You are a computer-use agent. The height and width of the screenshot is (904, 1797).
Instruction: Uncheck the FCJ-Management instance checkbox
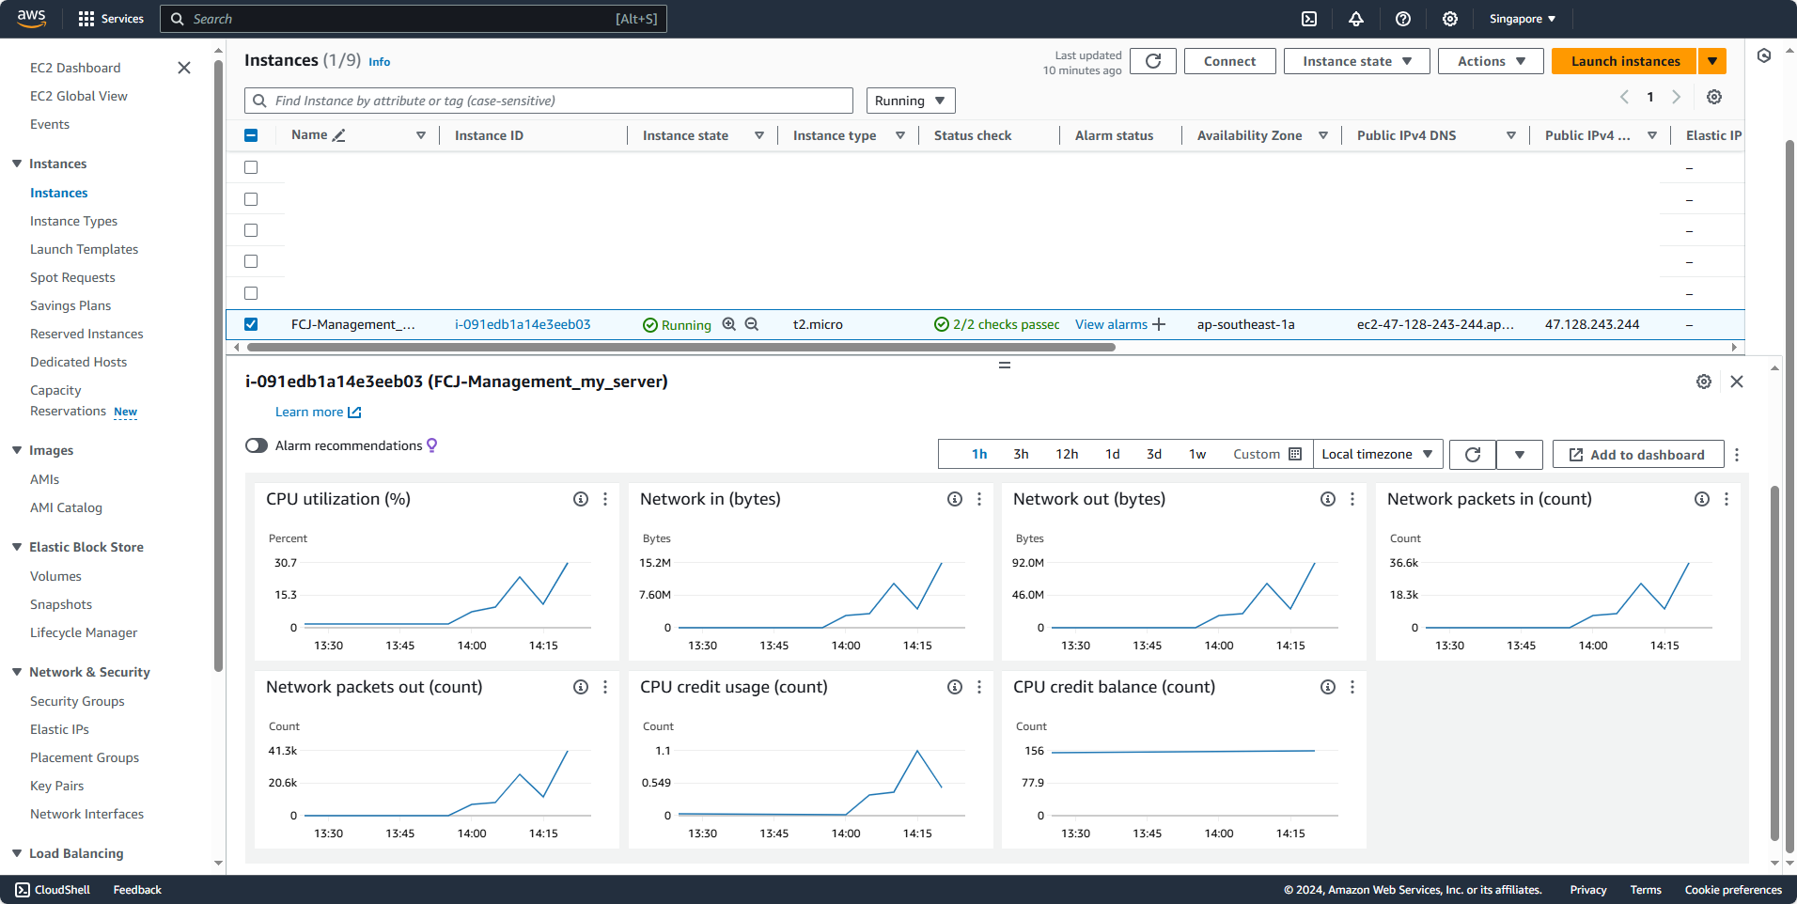tap(251, 324)
